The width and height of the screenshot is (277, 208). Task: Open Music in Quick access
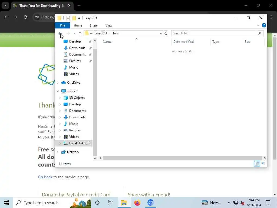point(74,67)
